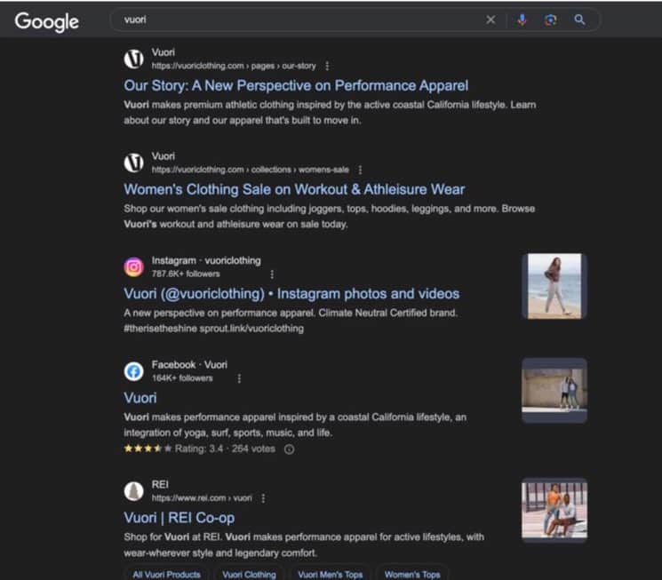This screenshot has height=580, width=662.
Task: Click the Vuori favicon beside the our-story result
Action: [134, 59]
